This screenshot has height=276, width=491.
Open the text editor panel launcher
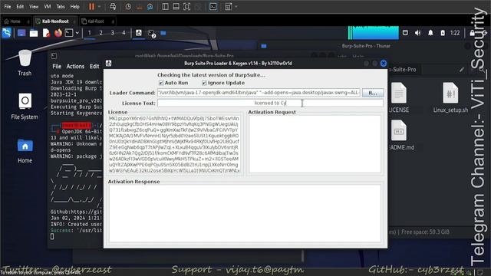click(46, 33)
